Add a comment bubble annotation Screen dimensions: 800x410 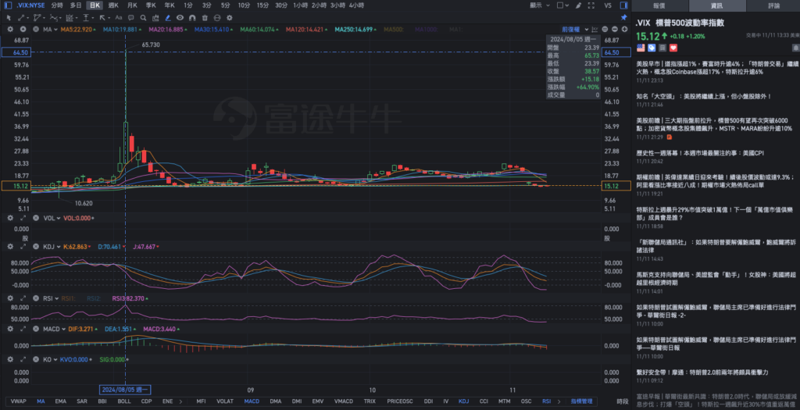[x=131, y=18]
